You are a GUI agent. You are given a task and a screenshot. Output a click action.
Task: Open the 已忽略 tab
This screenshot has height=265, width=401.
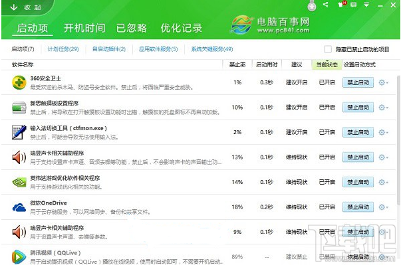coord(132,28)
